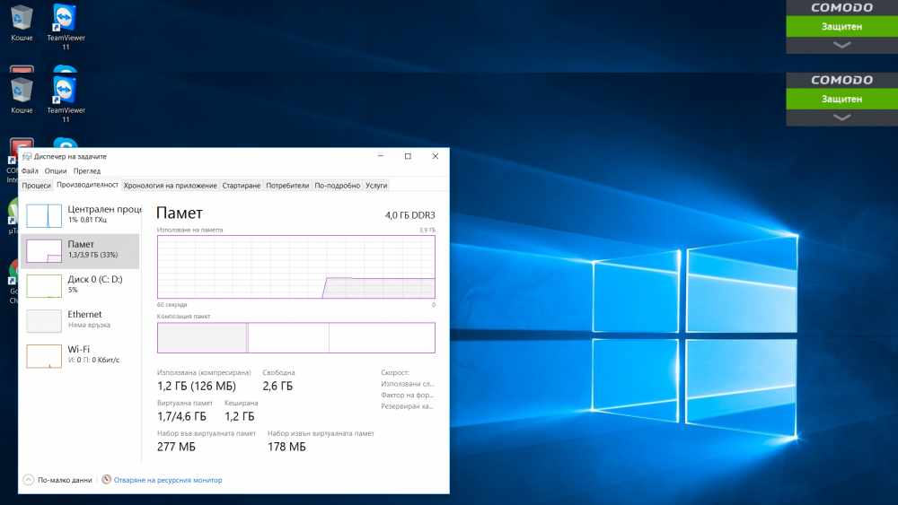The image size is (898, 505).
Task: Switch to the Потребители tab
Action: coord(287,186)
